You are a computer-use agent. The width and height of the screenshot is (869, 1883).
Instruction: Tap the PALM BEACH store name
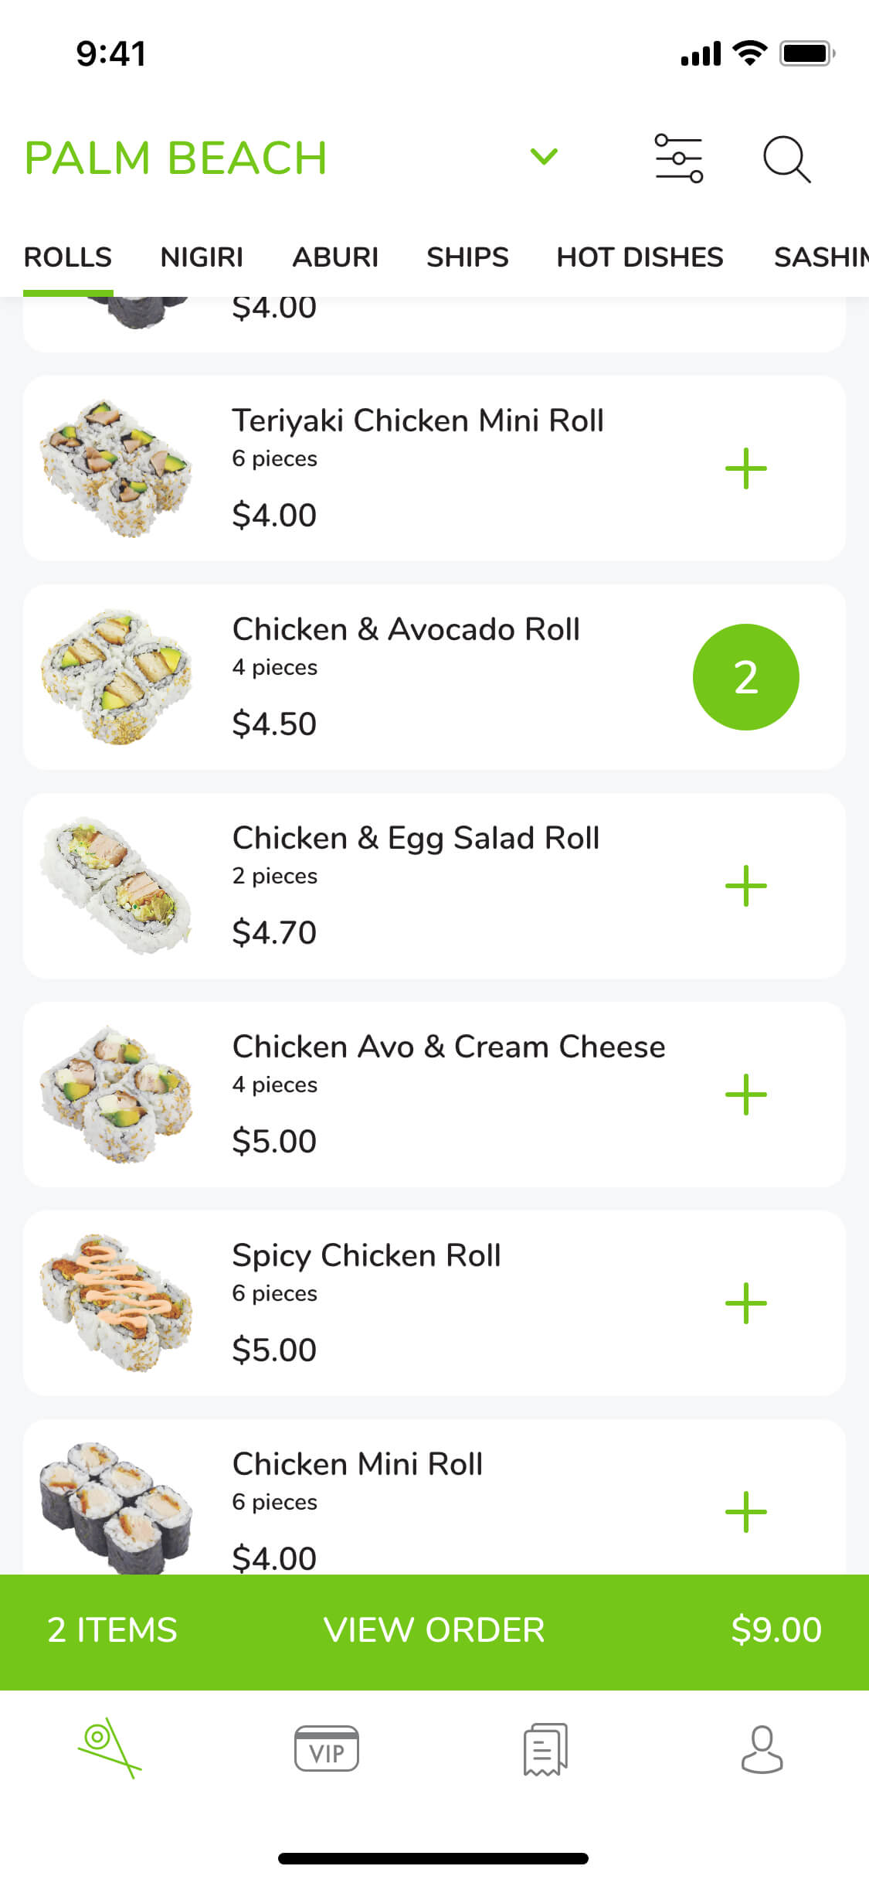[176, 158]
